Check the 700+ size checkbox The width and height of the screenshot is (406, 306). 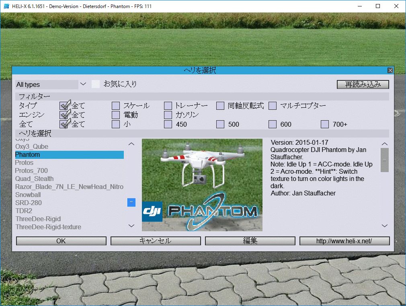[325, 124]
